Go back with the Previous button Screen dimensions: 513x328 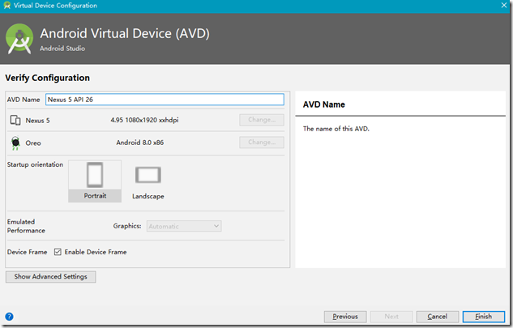[345, 317]
